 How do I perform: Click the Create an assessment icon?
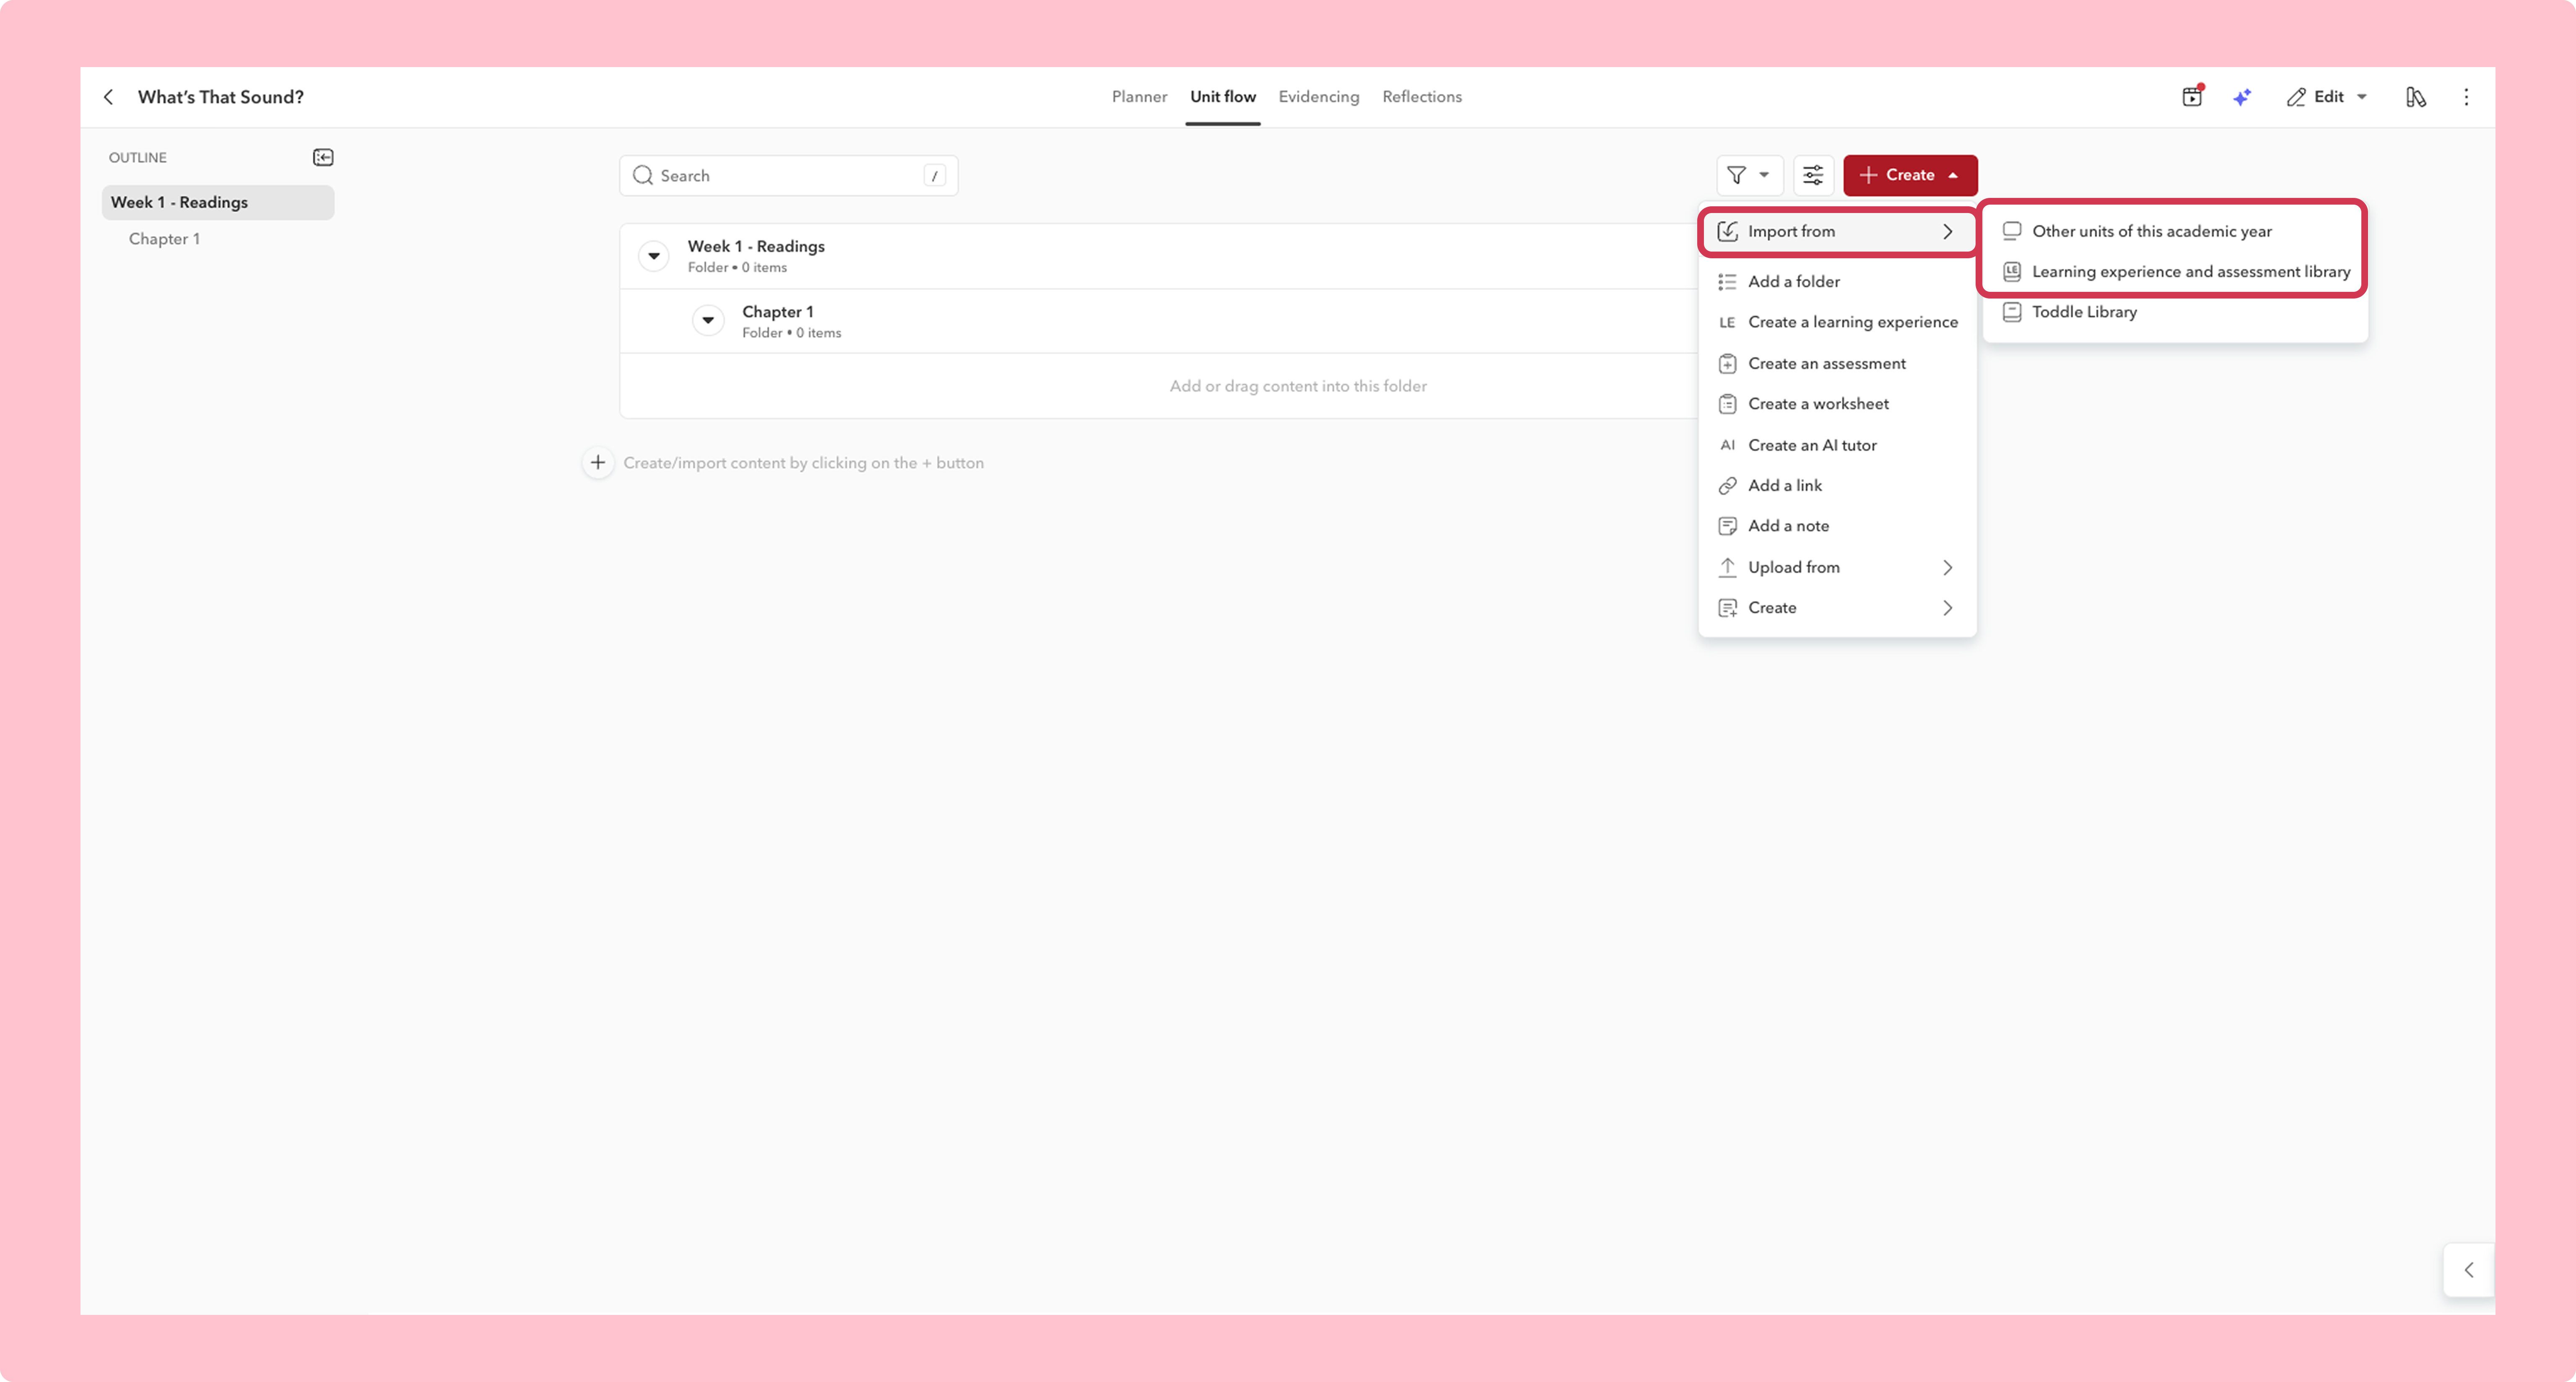1727,364
